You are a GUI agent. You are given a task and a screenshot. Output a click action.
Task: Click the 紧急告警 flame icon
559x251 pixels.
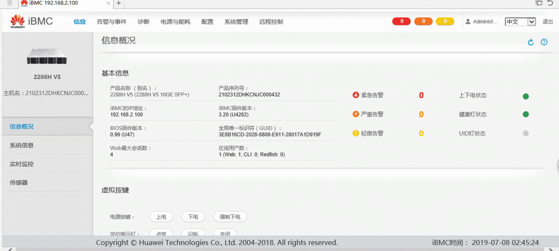pyautogui.click(x=356, y=95)
